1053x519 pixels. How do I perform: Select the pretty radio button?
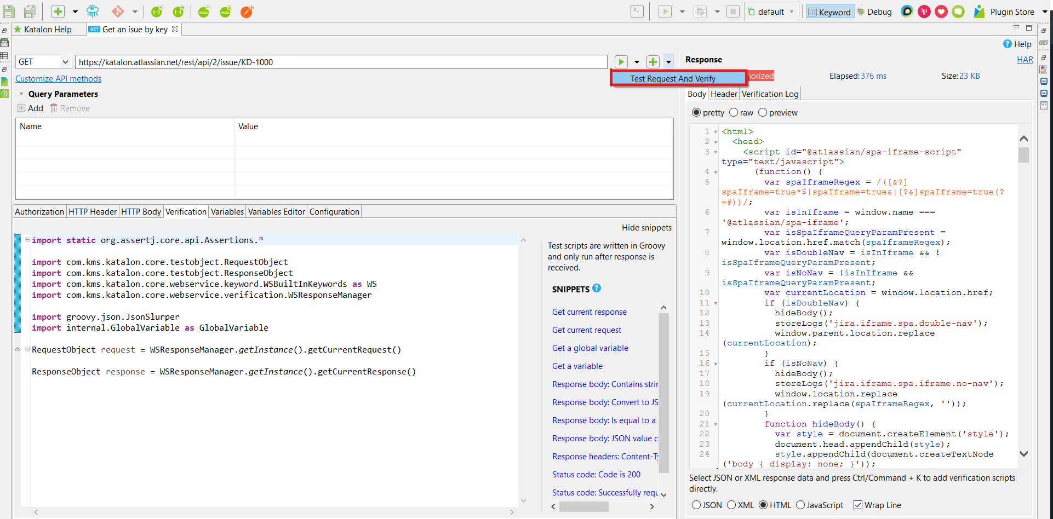click(x=696, y=112)
